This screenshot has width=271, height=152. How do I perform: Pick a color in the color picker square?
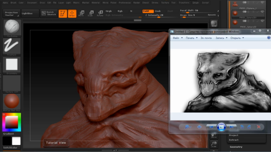pyautogui.click(x=11, y=122)
